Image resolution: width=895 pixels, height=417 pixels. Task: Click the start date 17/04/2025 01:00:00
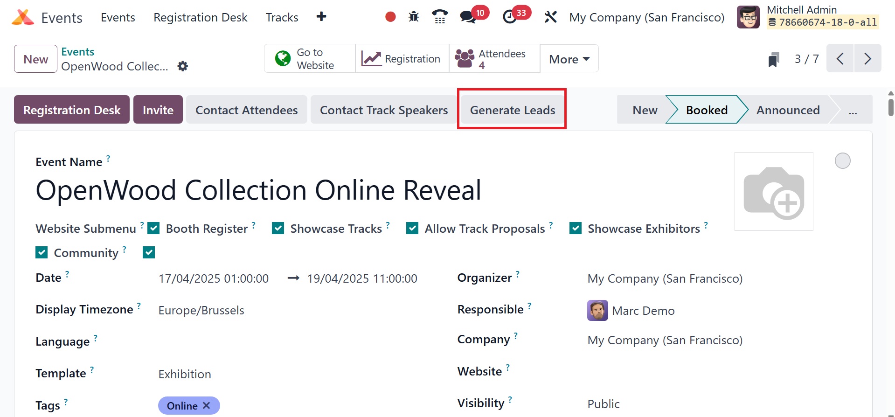(x=214, y=278)
